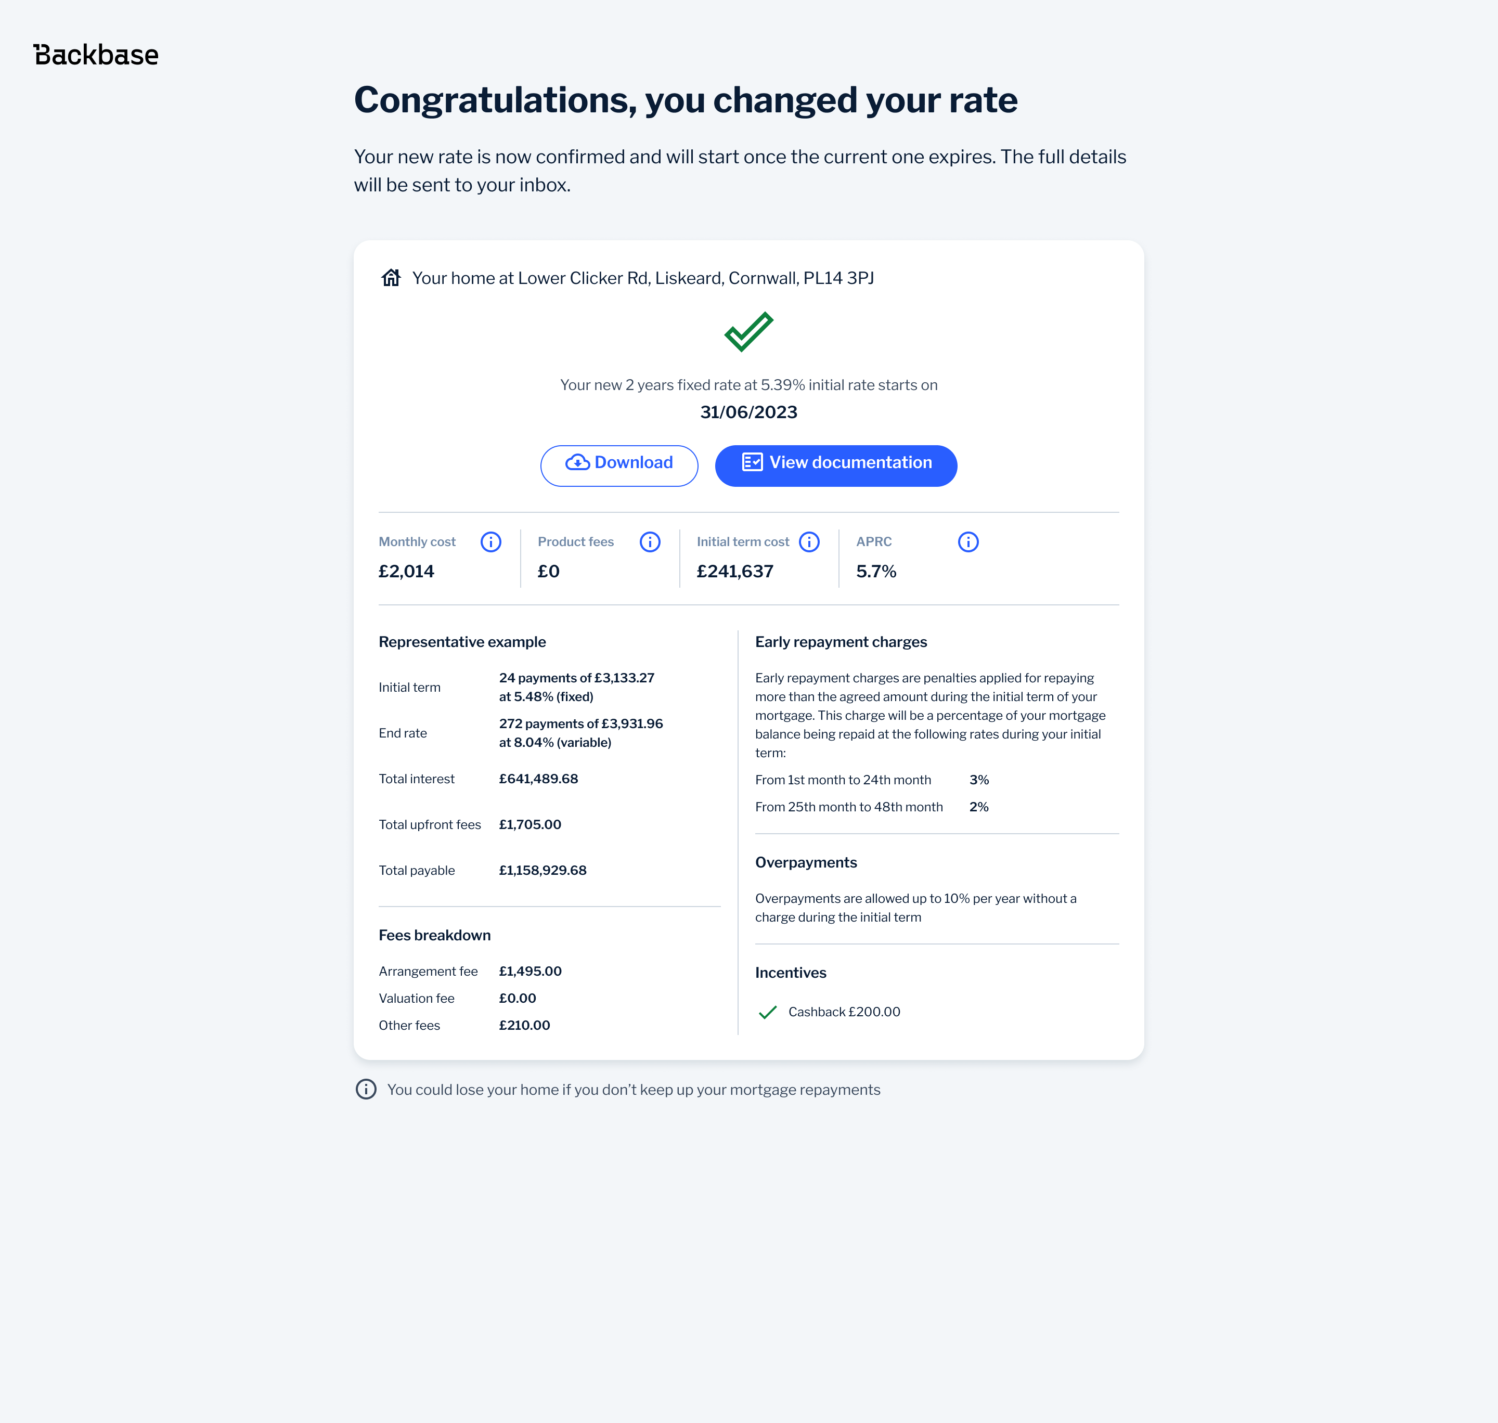Click the Backbase logo
Image resolution: width=1498 pixels, height=1423 pixels.
coord(96,54)
